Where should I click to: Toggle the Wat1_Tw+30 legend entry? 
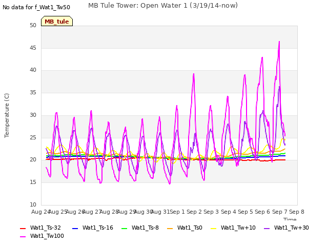point(286,228)
